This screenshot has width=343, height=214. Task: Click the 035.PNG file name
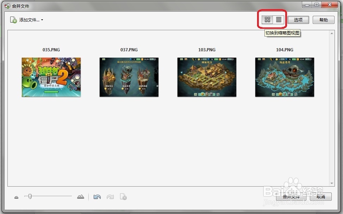51,50
